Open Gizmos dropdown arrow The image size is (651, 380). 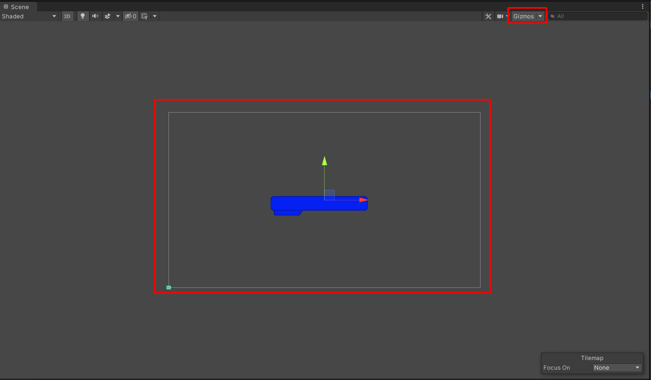click(540, 16)
